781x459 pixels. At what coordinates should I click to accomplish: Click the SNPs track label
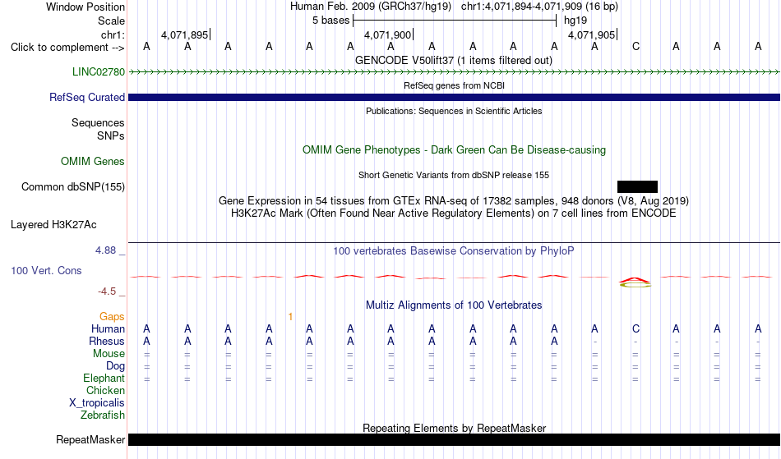111,135
